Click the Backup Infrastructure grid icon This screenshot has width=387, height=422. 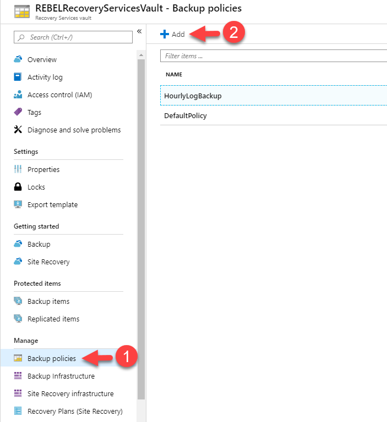point(18,375)
